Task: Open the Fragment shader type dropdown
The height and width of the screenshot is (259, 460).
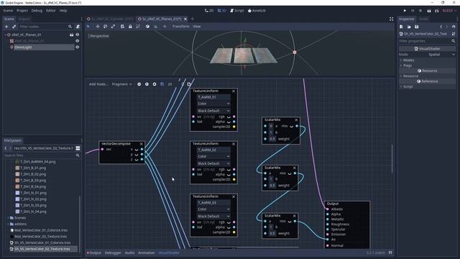Action: [121, 84]
